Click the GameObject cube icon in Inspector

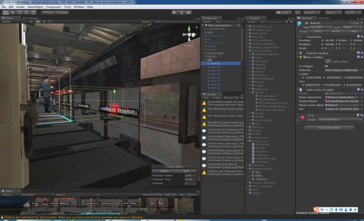pos(300,24)
